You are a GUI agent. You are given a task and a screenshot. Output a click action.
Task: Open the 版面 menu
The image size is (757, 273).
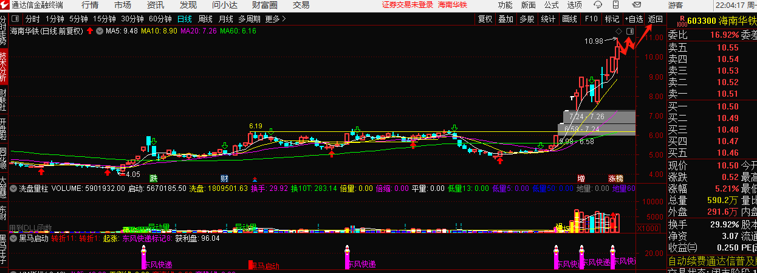529,5
